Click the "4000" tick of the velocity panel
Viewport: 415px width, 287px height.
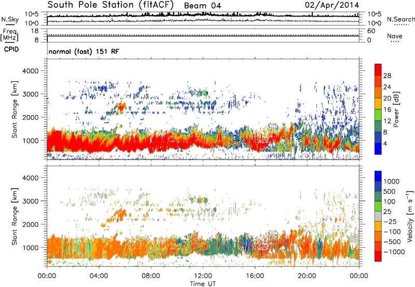(x=30, y=178)
